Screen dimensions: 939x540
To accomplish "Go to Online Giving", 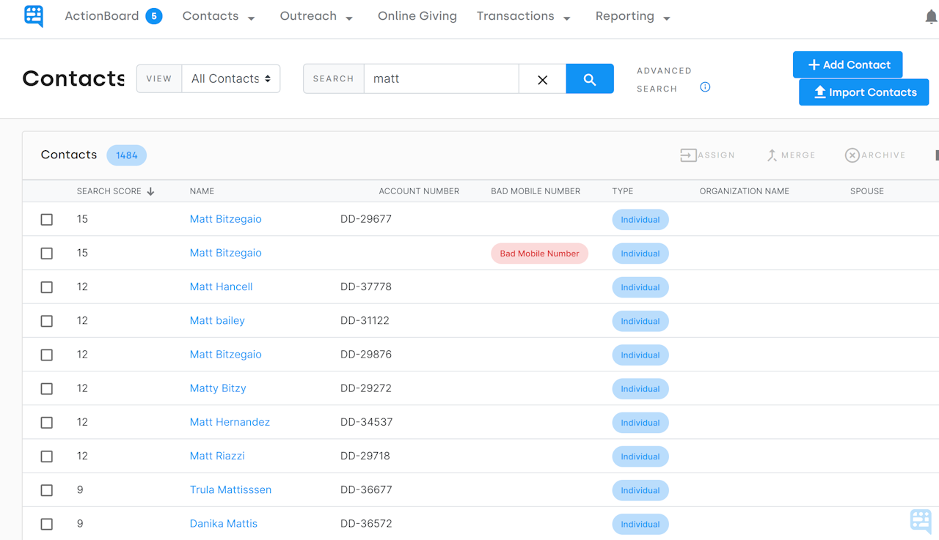I will pos(417,16).
